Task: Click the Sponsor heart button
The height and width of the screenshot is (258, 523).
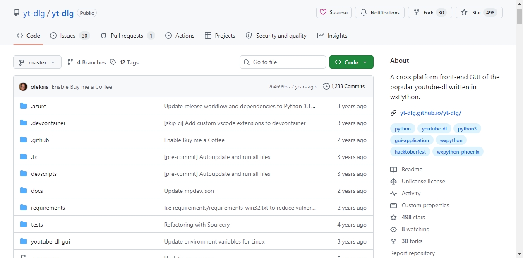Action: point(334,12)
